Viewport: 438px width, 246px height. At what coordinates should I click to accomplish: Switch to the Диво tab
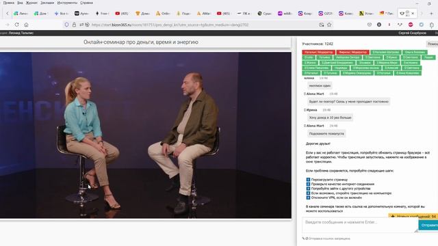point(143,14)
